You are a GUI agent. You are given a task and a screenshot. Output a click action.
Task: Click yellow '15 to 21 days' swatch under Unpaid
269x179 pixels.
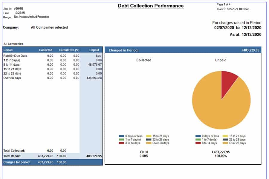pos(225,136)
